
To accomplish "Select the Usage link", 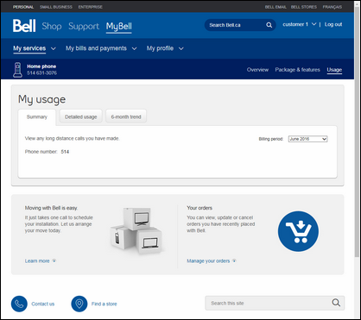I will 334,70.
